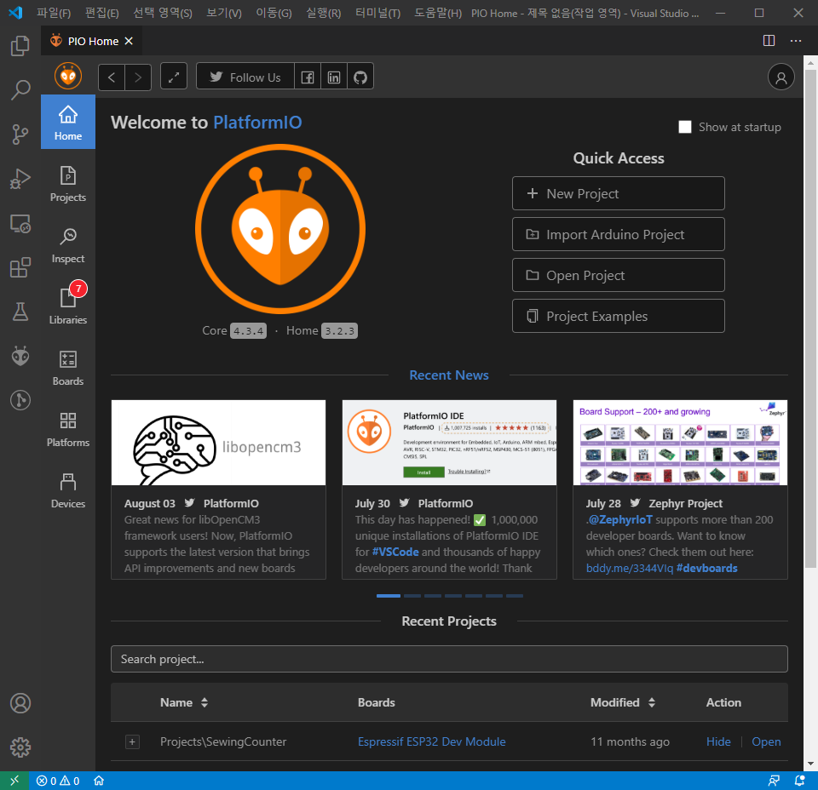Open Run and Debug view
Image resolution: width=818 pixels, height=790 pixels.
point(20,179)
